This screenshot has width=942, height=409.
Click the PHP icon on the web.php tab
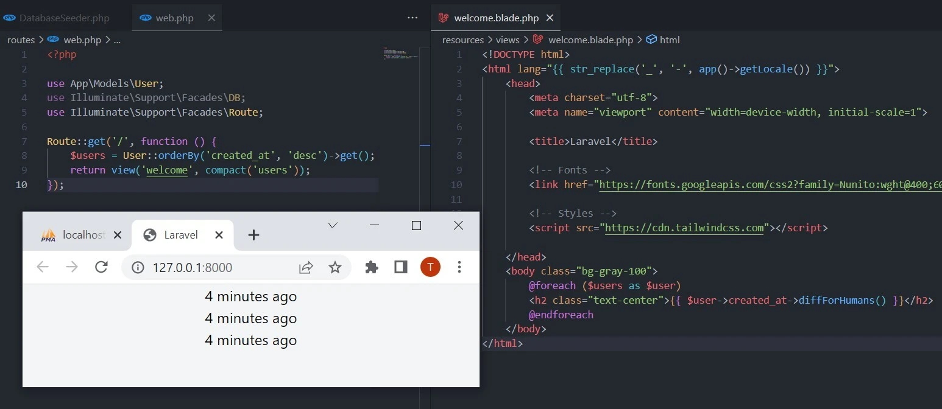(145, 18)
